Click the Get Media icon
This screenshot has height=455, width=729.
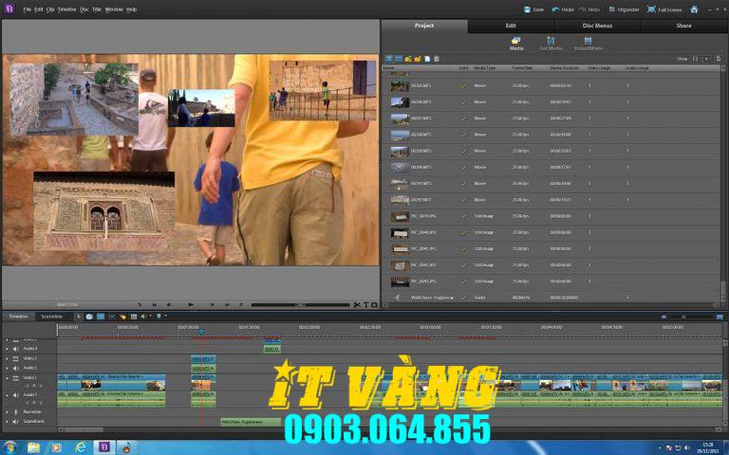pyautogui.click(x=551, y=44)
